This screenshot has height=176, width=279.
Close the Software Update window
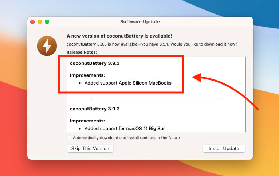[x=32, y=22]
